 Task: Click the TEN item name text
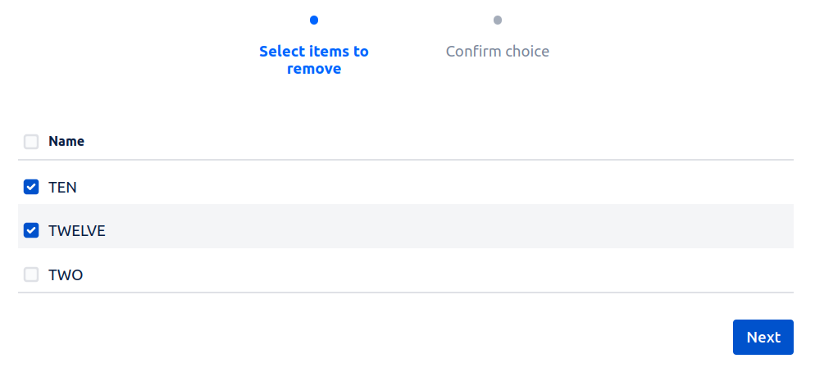pos(63,187)
